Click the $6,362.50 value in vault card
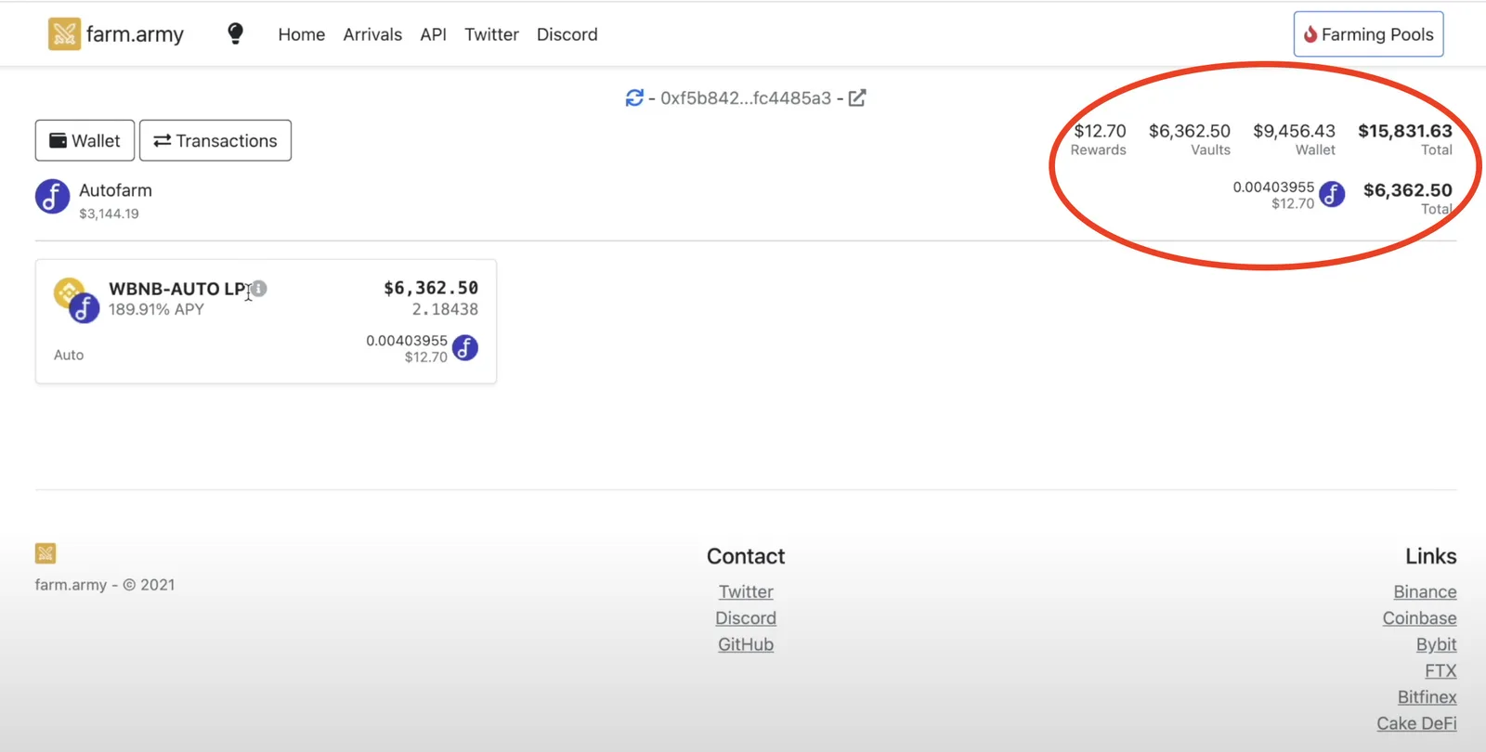 (x=431, y=288)
